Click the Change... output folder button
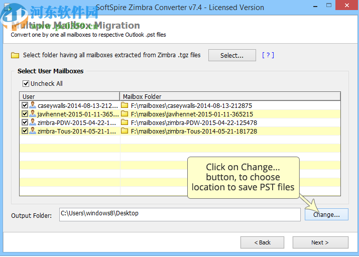Screen dimensions: 359x257 pyautogui.click(x=326, y=214)
